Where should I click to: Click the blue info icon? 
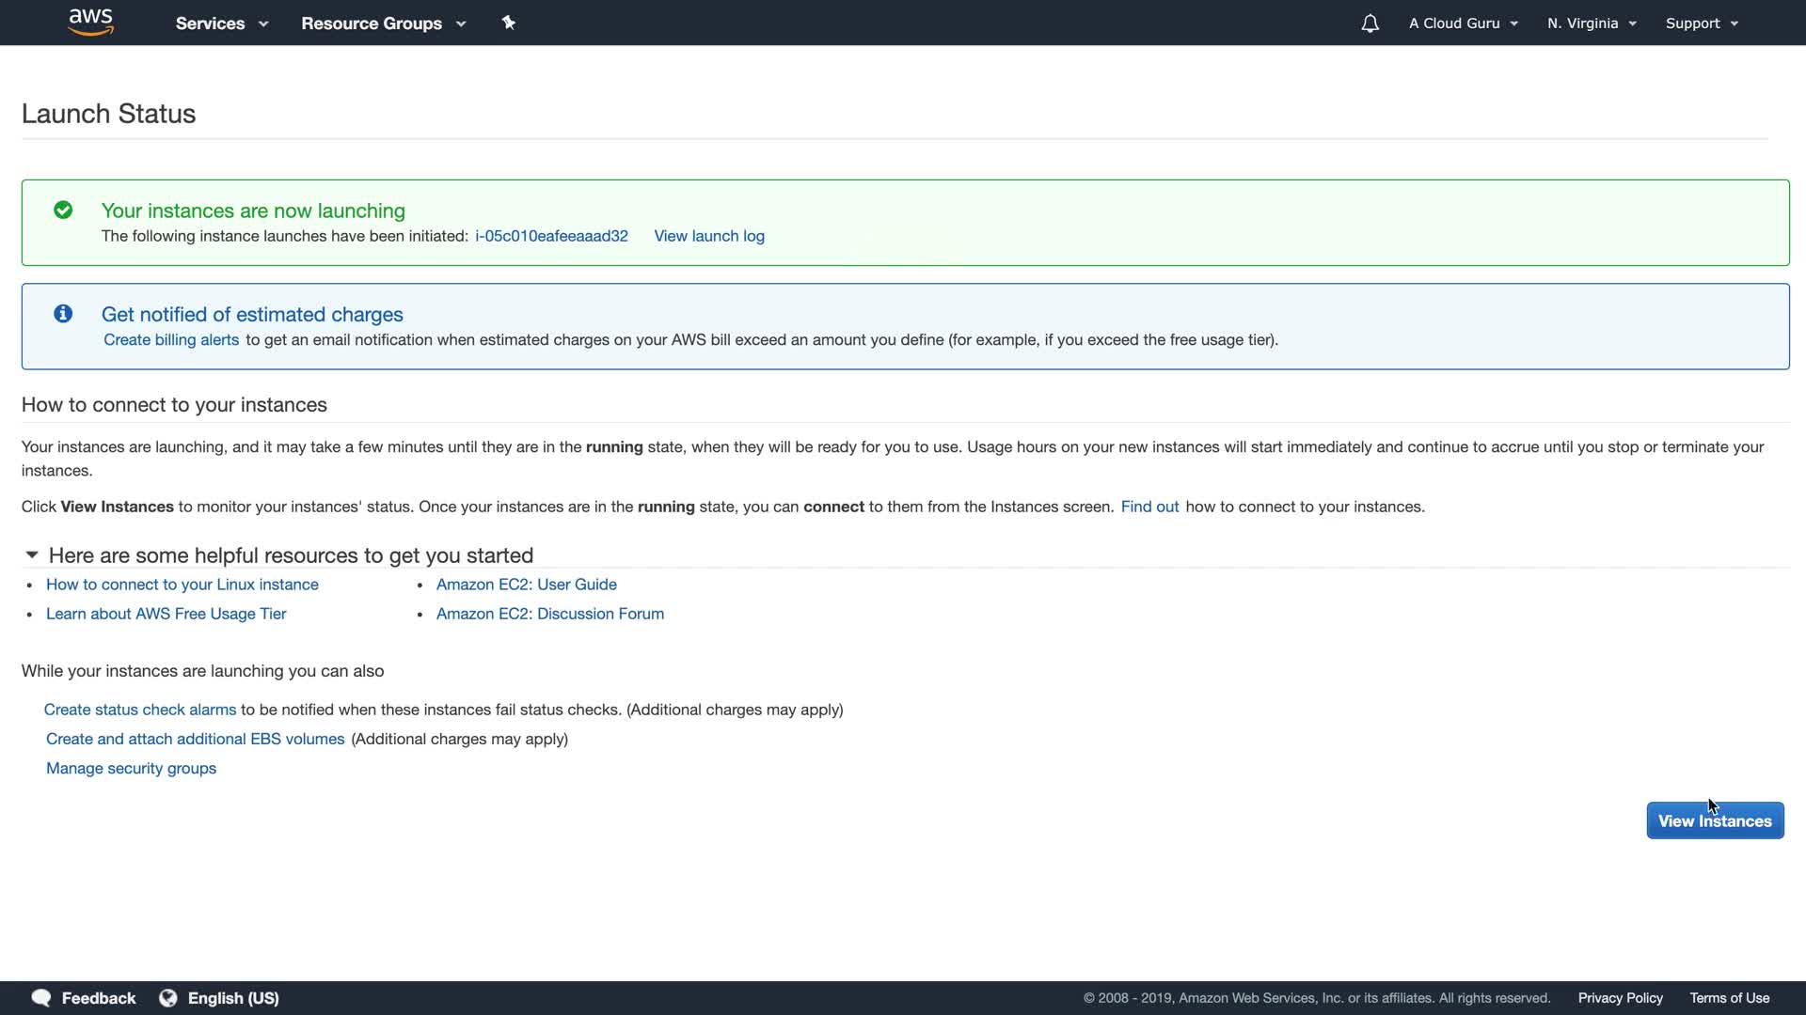click(63, 314)
